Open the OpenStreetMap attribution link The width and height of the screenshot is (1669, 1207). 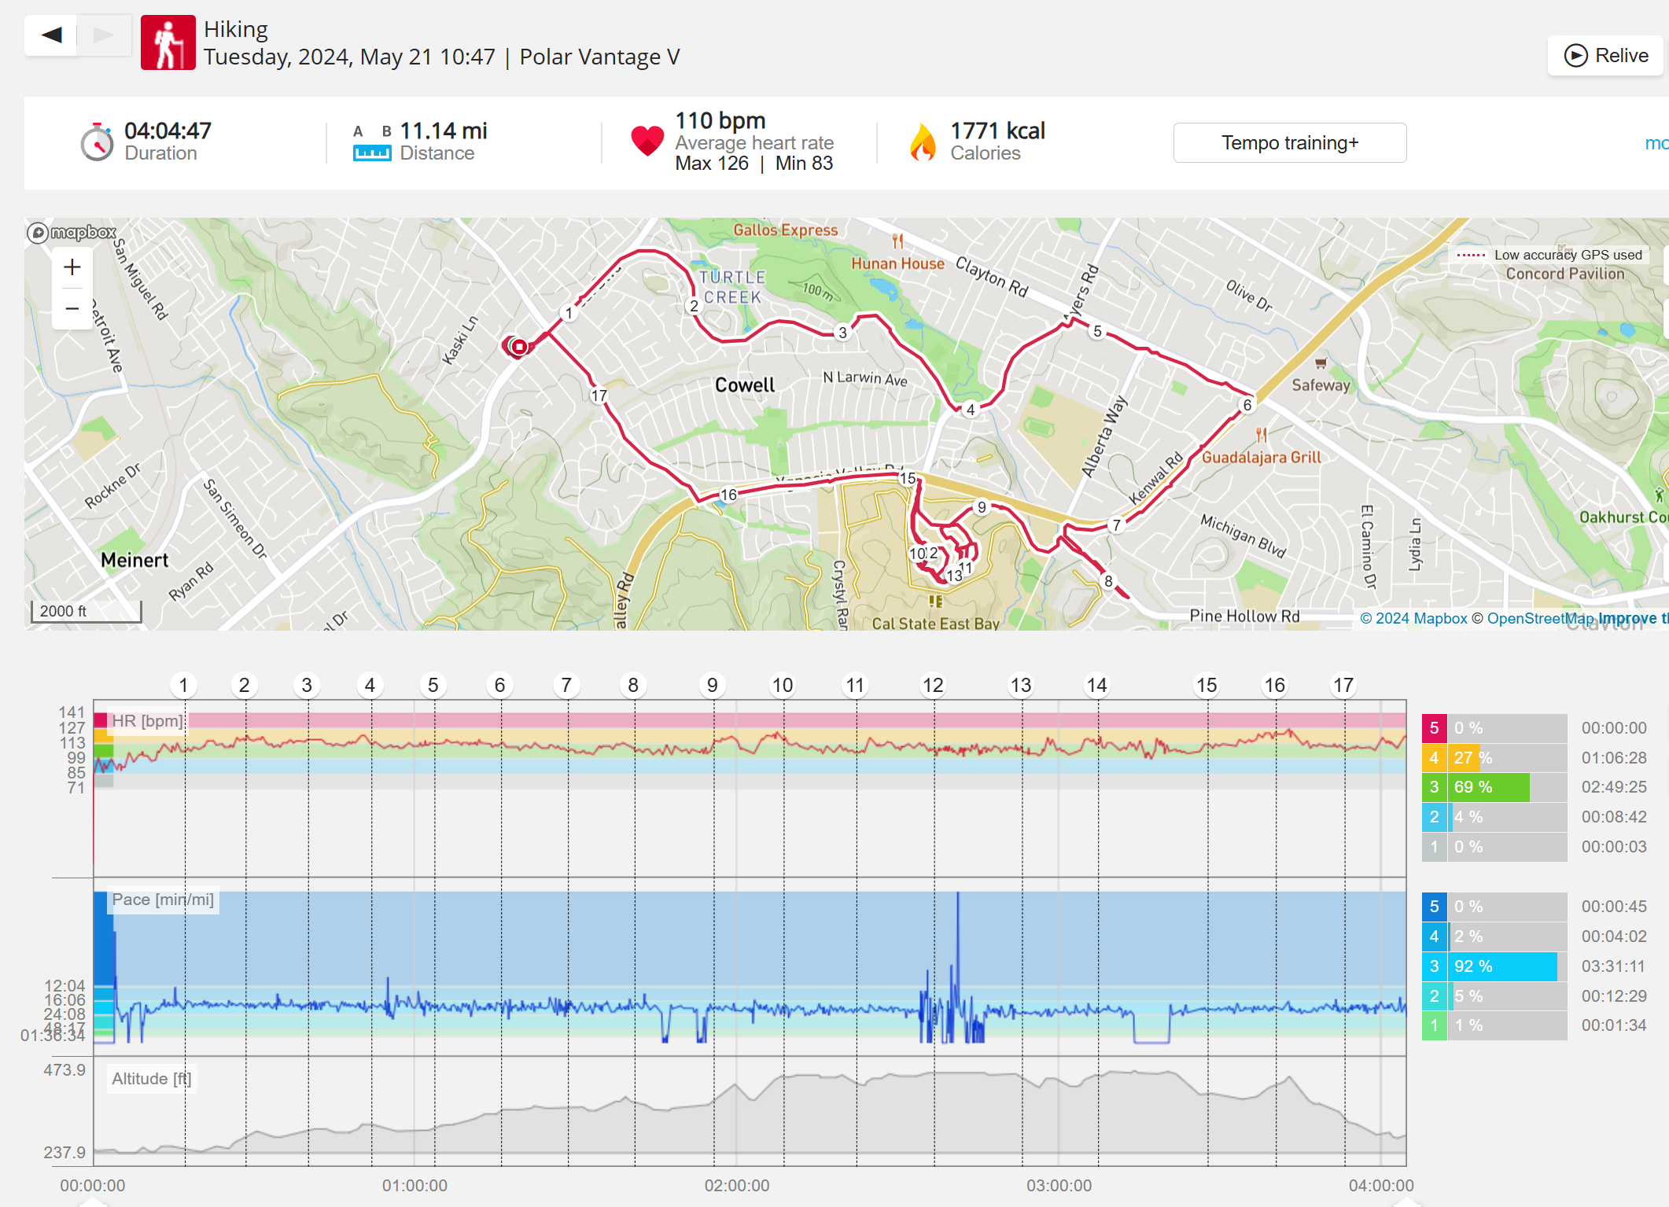pyautogui.click(x=1540, y=619)
